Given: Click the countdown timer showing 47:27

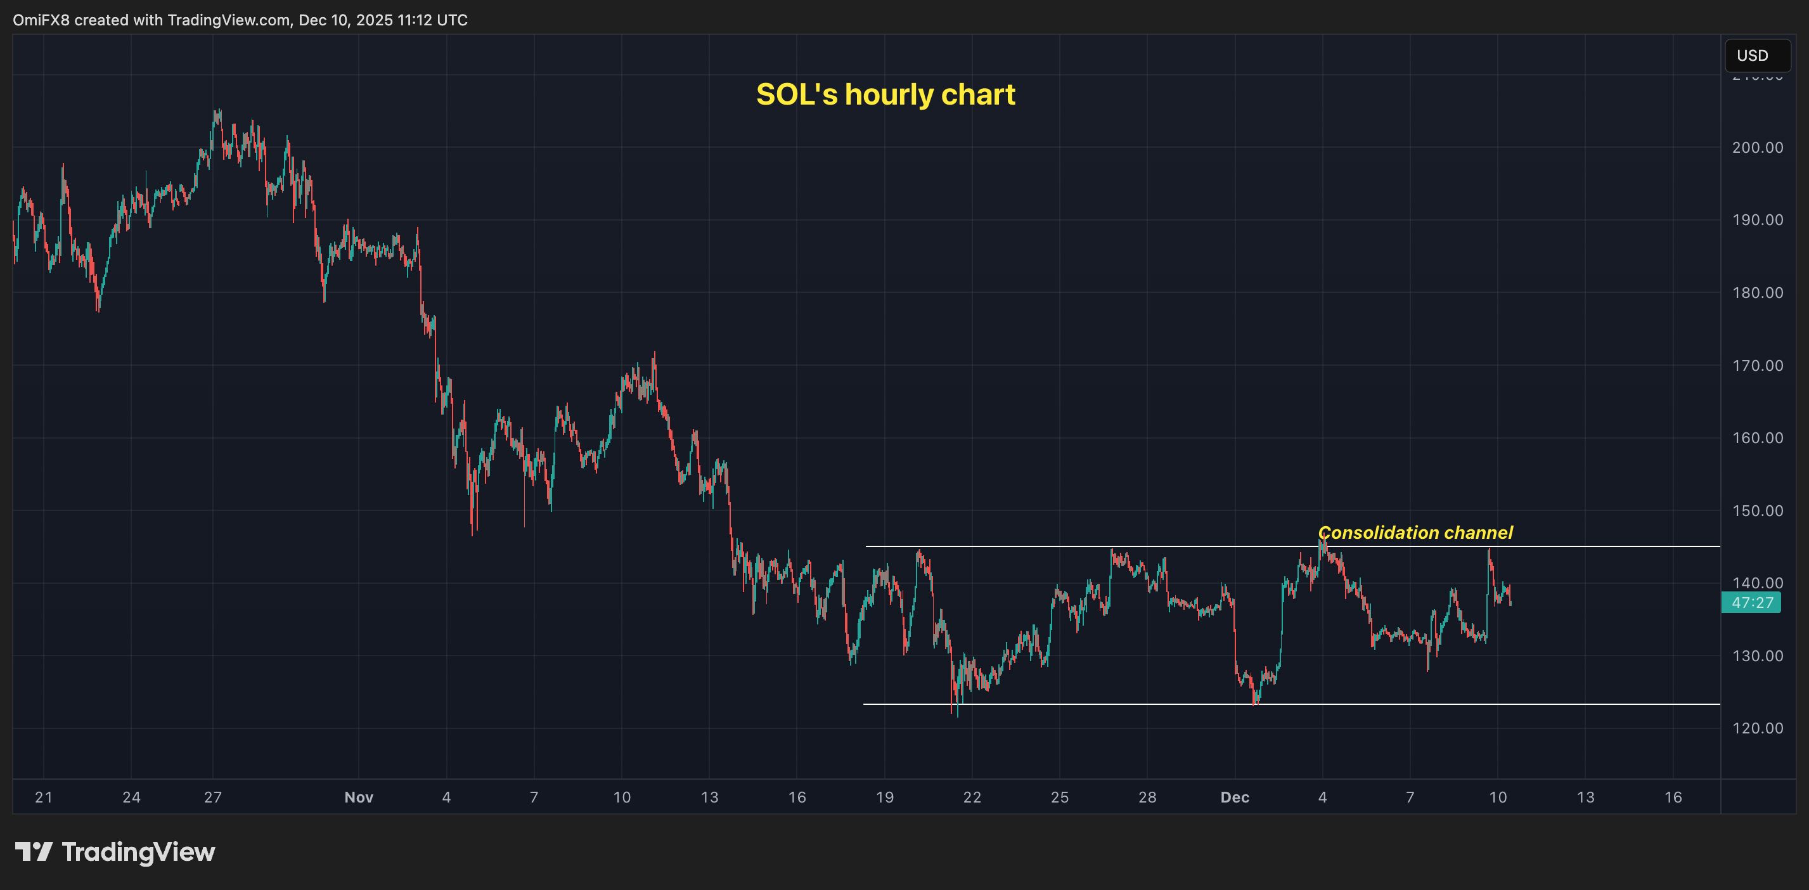Looking at the screenshot, I should (1751, 602).
